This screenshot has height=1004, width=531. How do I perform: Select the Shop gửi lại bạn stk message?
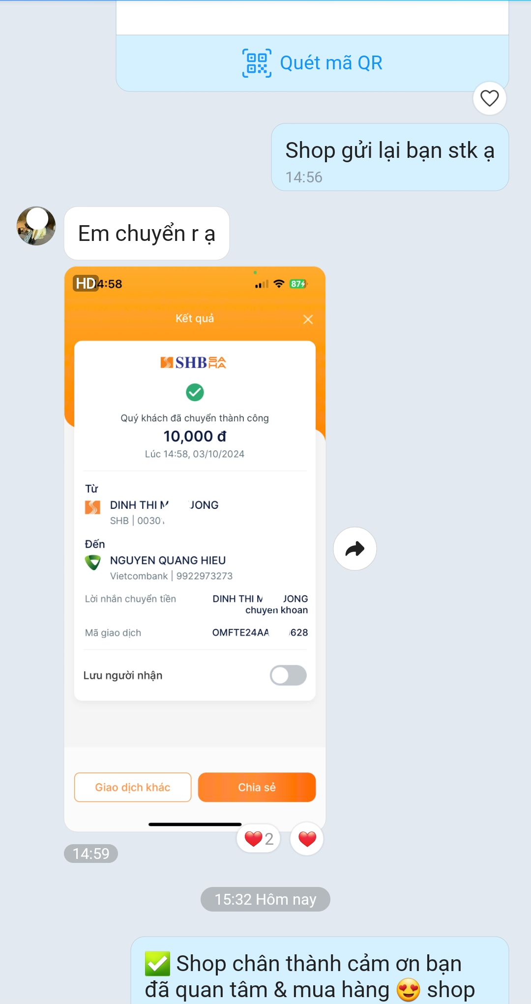coord(390,157)
